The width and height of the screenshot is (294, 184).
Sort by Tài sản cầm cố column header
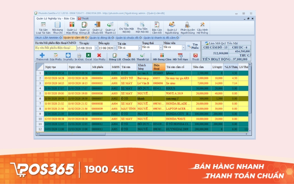(178, 67)
